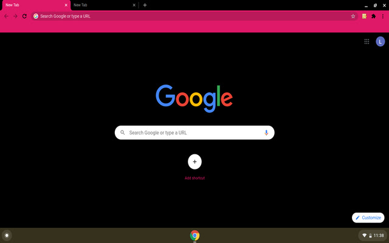Bookmark this tab with the star icon

[x=353, y=16]
